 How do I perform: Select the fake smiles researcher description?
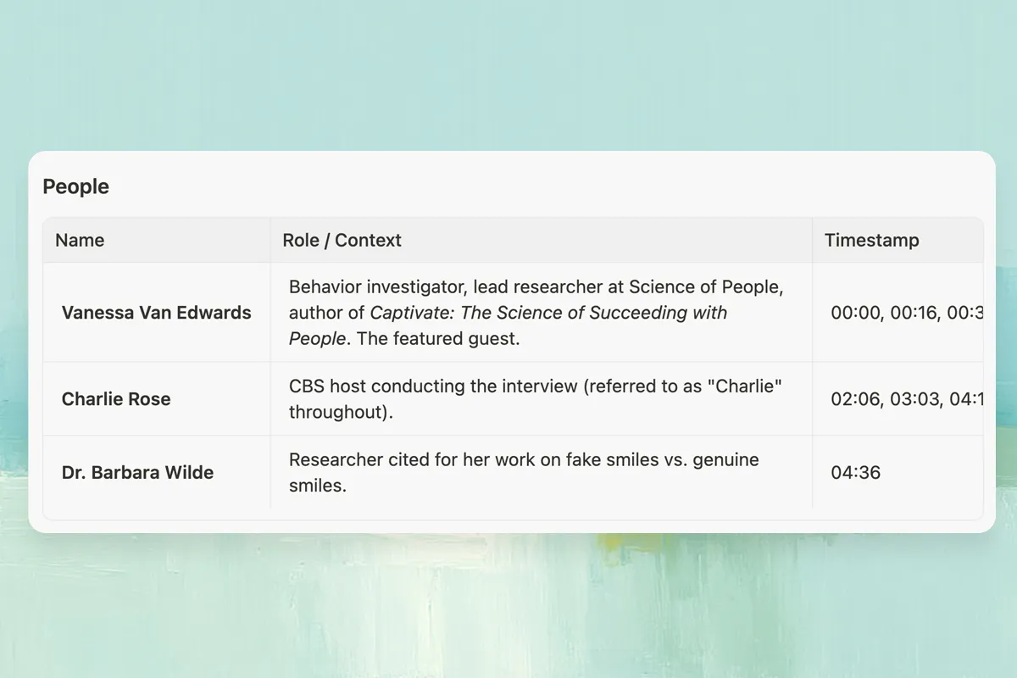tap(523, 460)
